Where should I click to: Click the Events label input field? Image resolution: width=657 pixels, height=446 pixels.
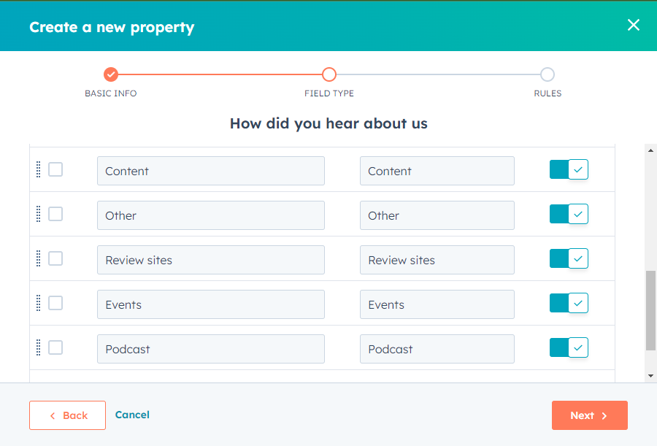click(x=210, y=304)
